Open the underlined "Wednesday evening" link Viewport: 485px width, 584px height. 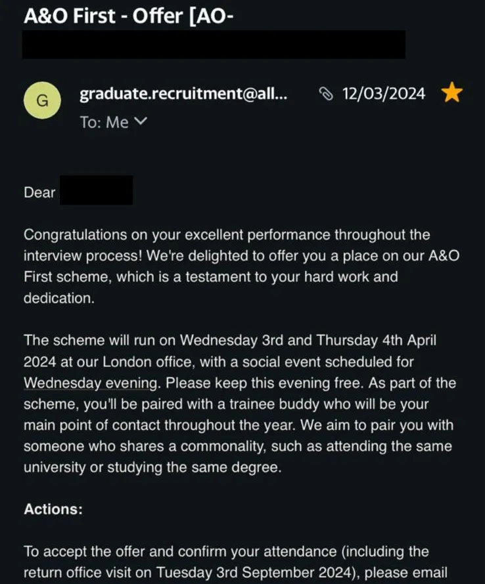pyautogui.click(x=91, y=382)
